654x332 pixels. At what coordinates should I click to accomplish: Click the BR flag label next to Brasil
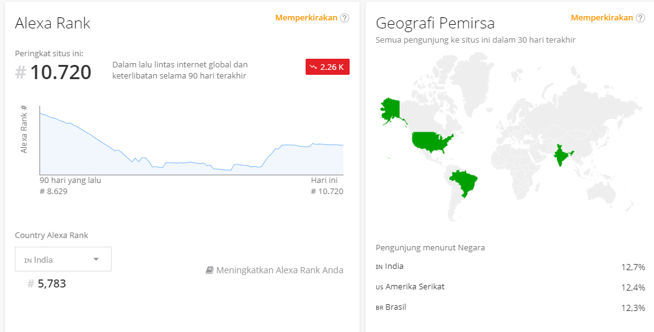tap(379, 308)
